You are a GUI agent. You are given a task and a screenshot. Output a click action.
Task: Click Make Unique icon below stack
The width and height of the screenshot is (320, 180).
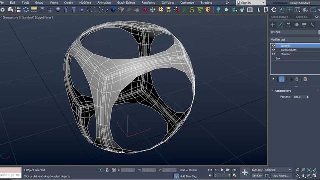(291, 79)
